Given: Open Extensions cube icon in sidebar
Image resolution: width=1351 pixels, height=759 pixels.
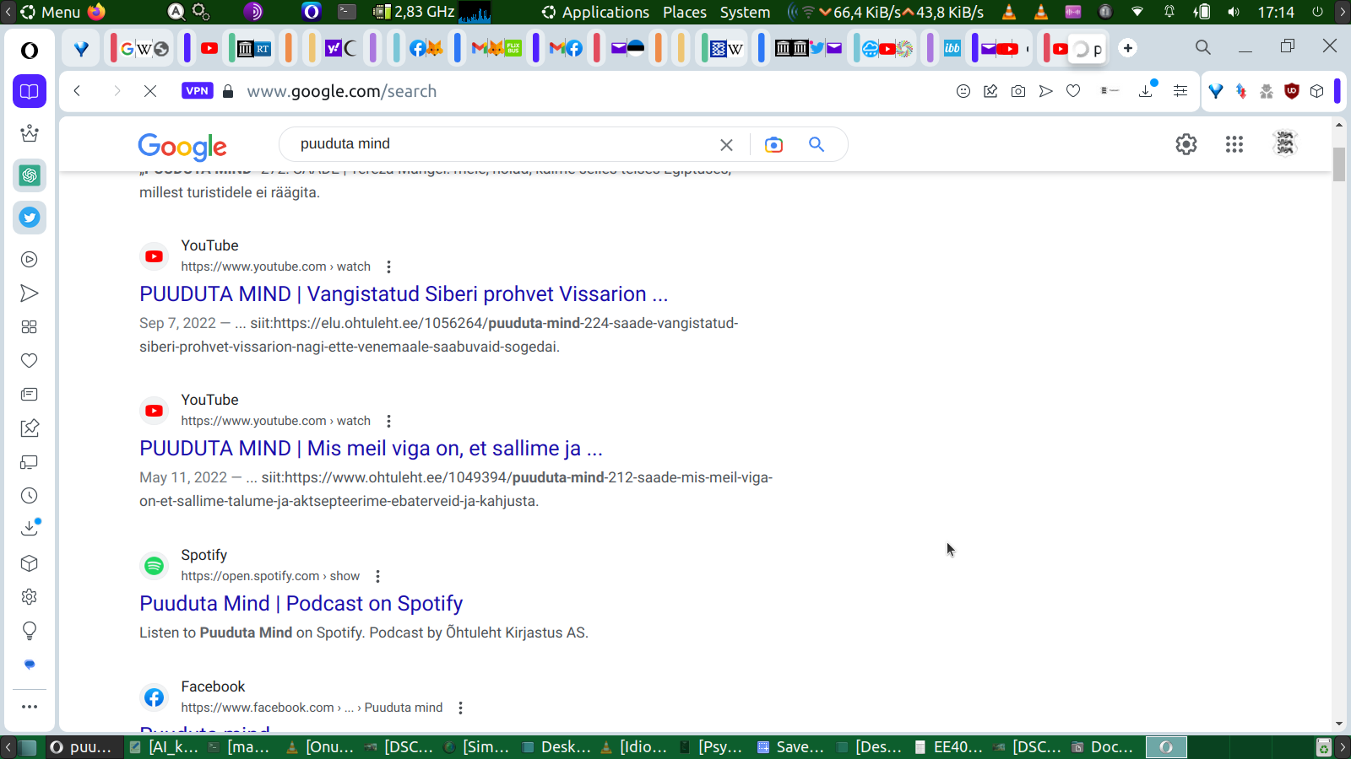Looking at the screenshot, I should [x=30, y=563].
